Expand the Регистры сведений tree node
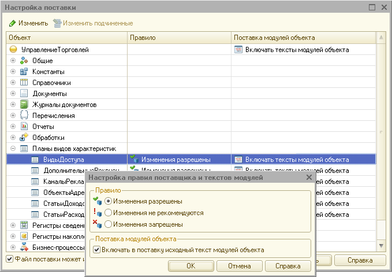Viewport: 392px width, 277px height. [13, 225]
